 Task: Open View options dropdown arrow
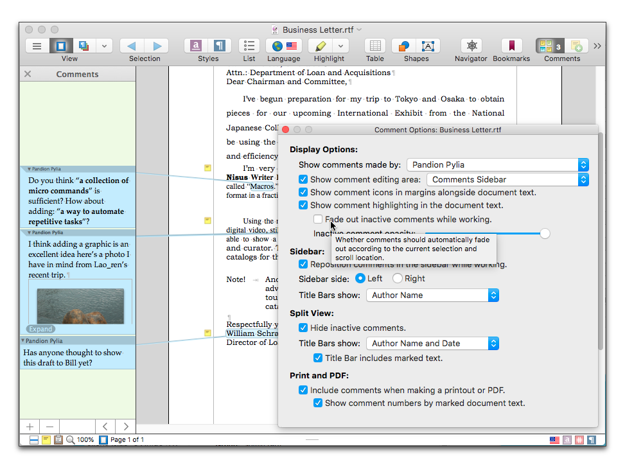tap(104, 46)
